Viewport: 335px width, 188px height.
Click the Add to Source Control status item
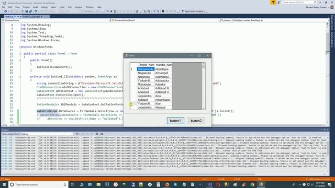[320, 179]
